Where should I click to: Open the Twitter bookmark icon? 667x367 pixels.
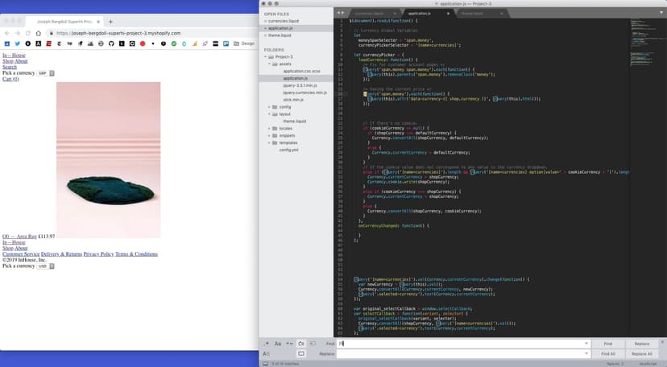(x=17, y=43)
